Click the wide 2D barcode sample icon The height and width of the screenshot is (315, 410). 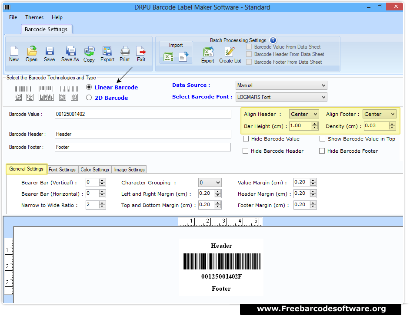pos(46,97)
